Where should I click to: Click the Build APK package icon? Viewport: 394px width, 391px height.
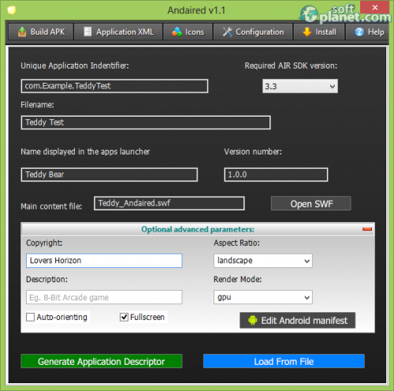click(22, 32)
